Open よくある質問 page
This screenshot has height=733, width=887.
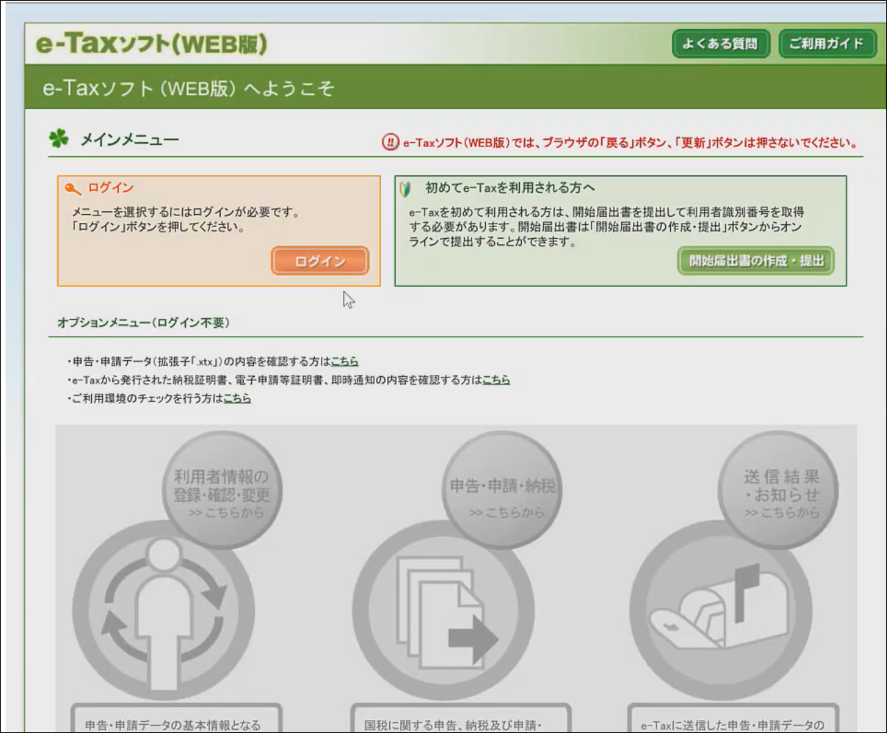pos(721,43)
